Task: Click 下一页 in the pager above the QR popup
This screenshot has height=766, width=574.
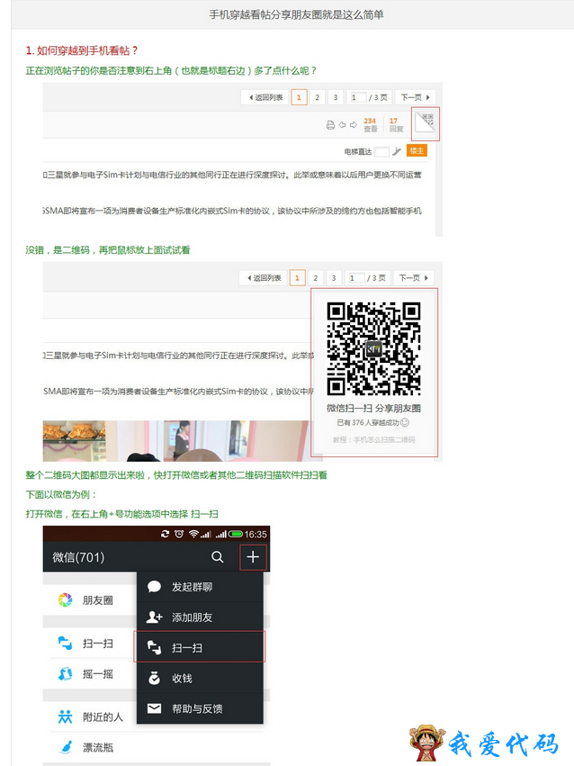Action: (413, 278)
